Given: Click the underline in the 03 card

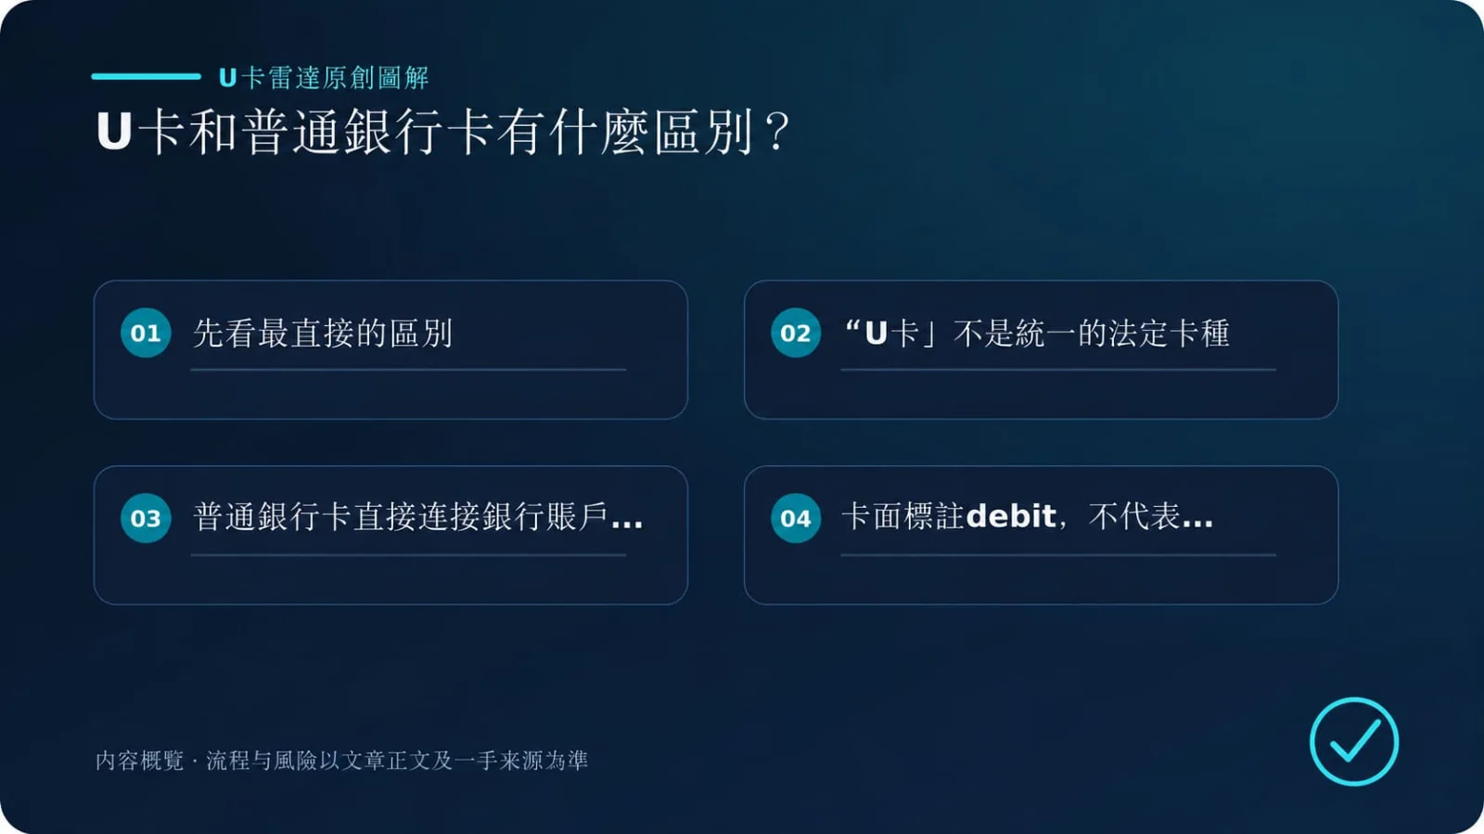Looking at the screenshot, I should click(x=408, y=555).
